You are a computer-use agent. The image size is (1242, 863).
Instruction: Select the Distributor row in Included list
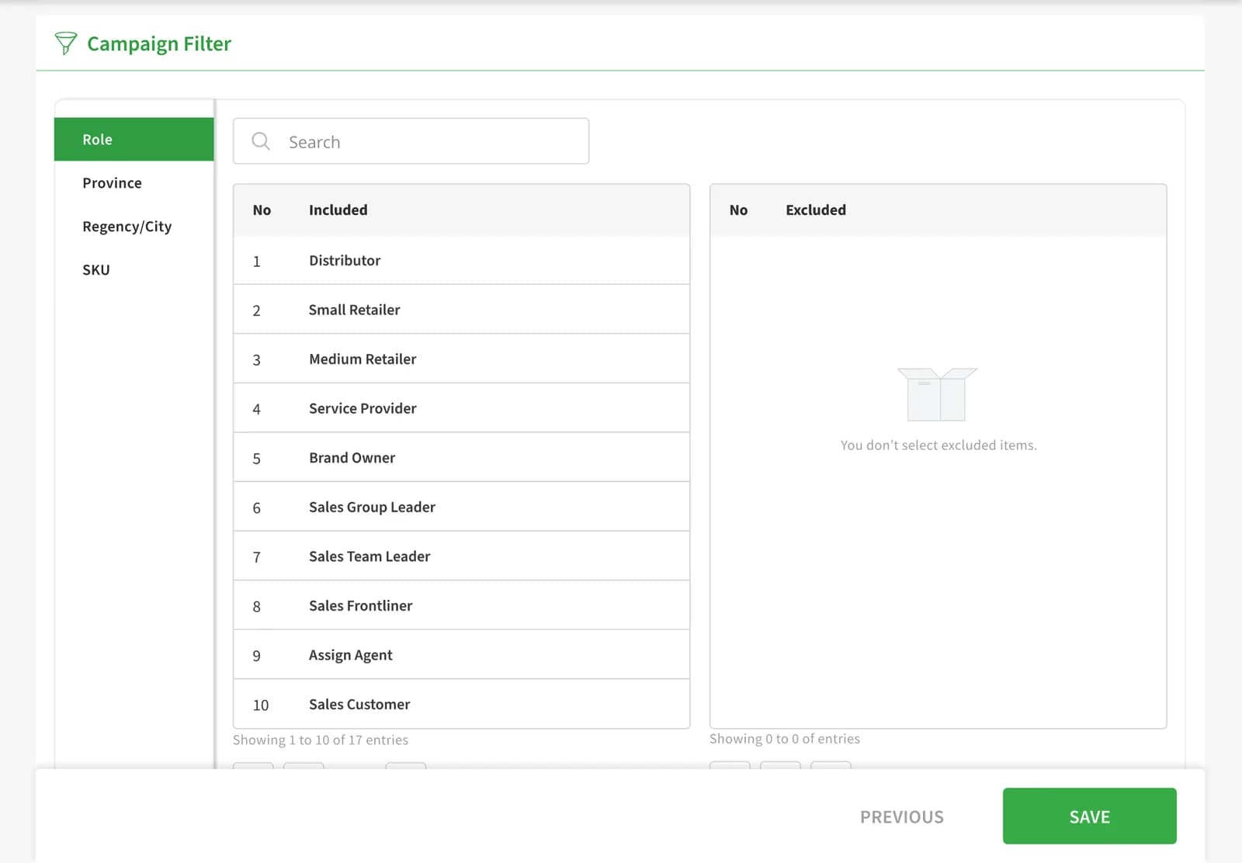461,261
